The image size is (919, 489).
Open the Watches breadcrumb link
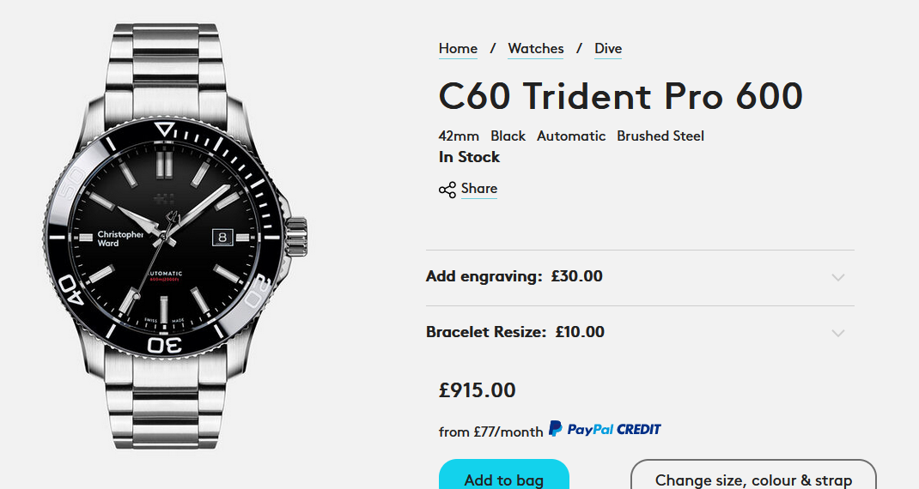coord(536,49)
